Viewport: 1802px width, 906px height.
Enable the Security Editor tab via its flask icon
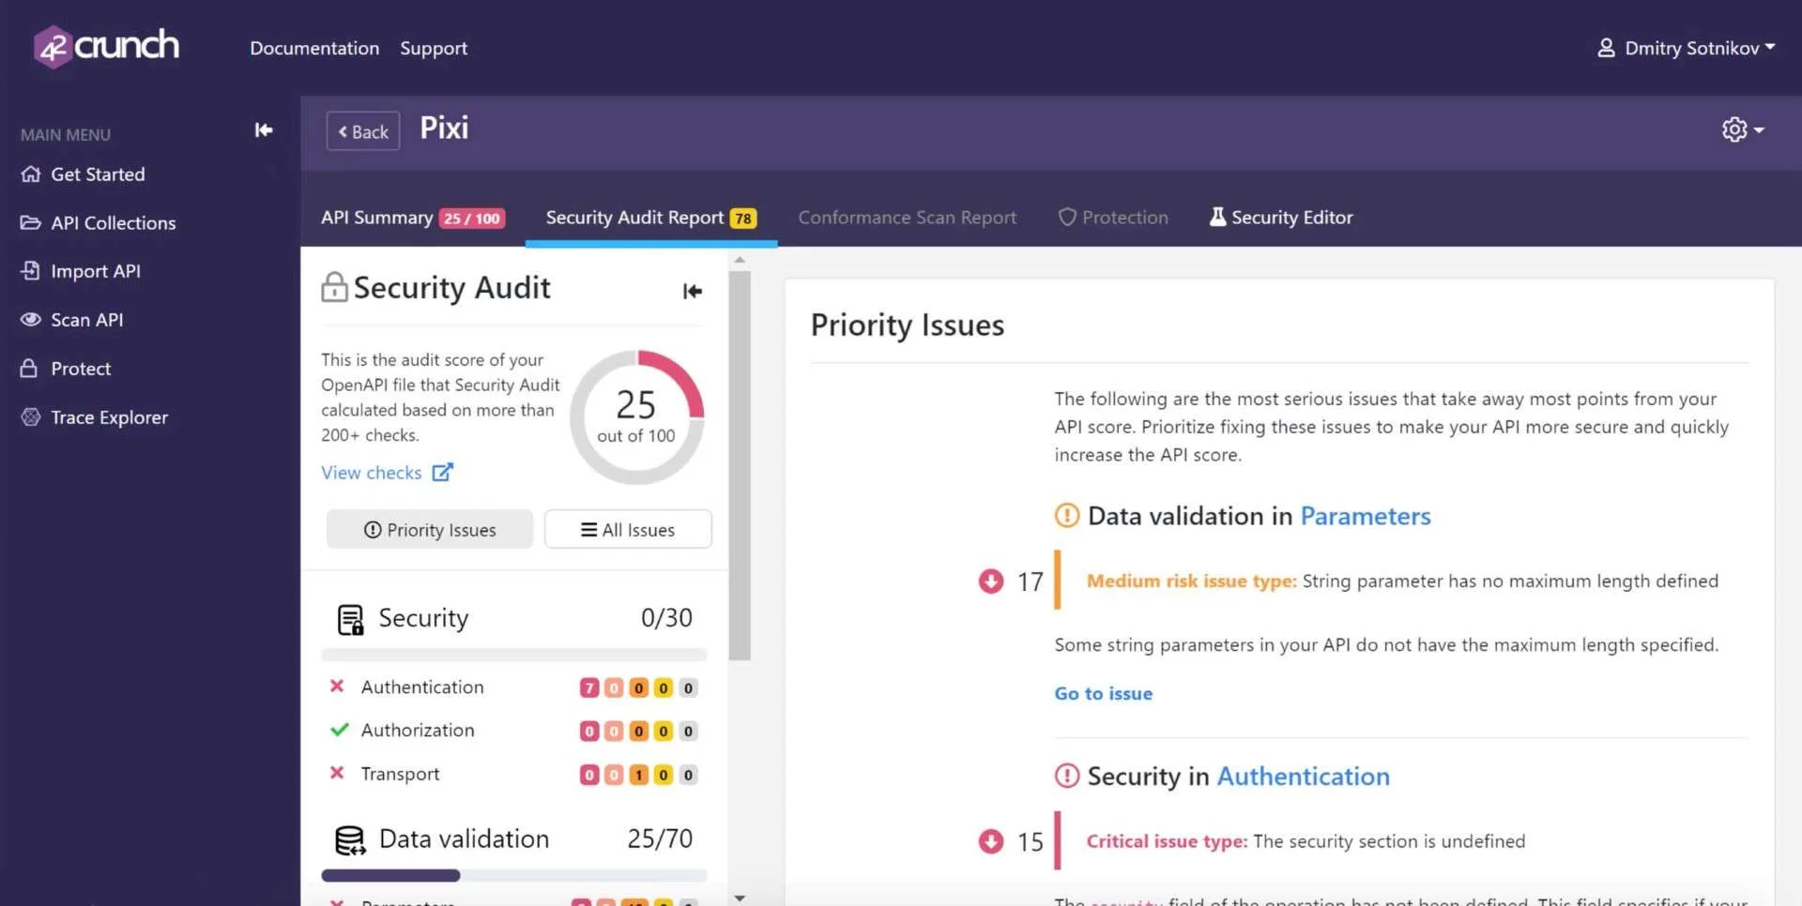[x=1216, y=217]
